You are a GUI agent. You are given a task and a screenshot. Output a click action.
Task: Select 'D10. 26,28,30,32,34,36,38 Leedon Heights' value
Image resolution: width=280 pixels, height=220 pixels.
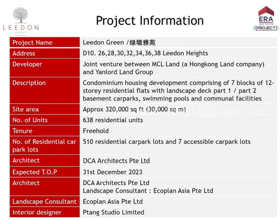click(x=145, y=53)
